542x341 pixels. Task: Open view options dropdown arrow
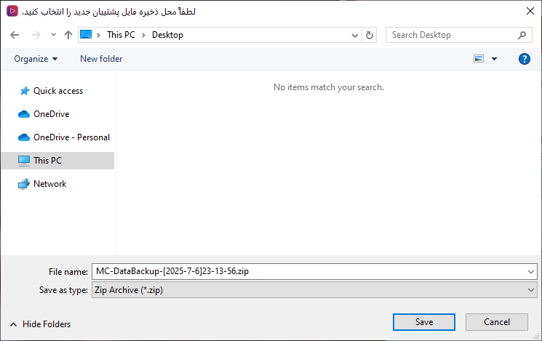pos(494,59)
